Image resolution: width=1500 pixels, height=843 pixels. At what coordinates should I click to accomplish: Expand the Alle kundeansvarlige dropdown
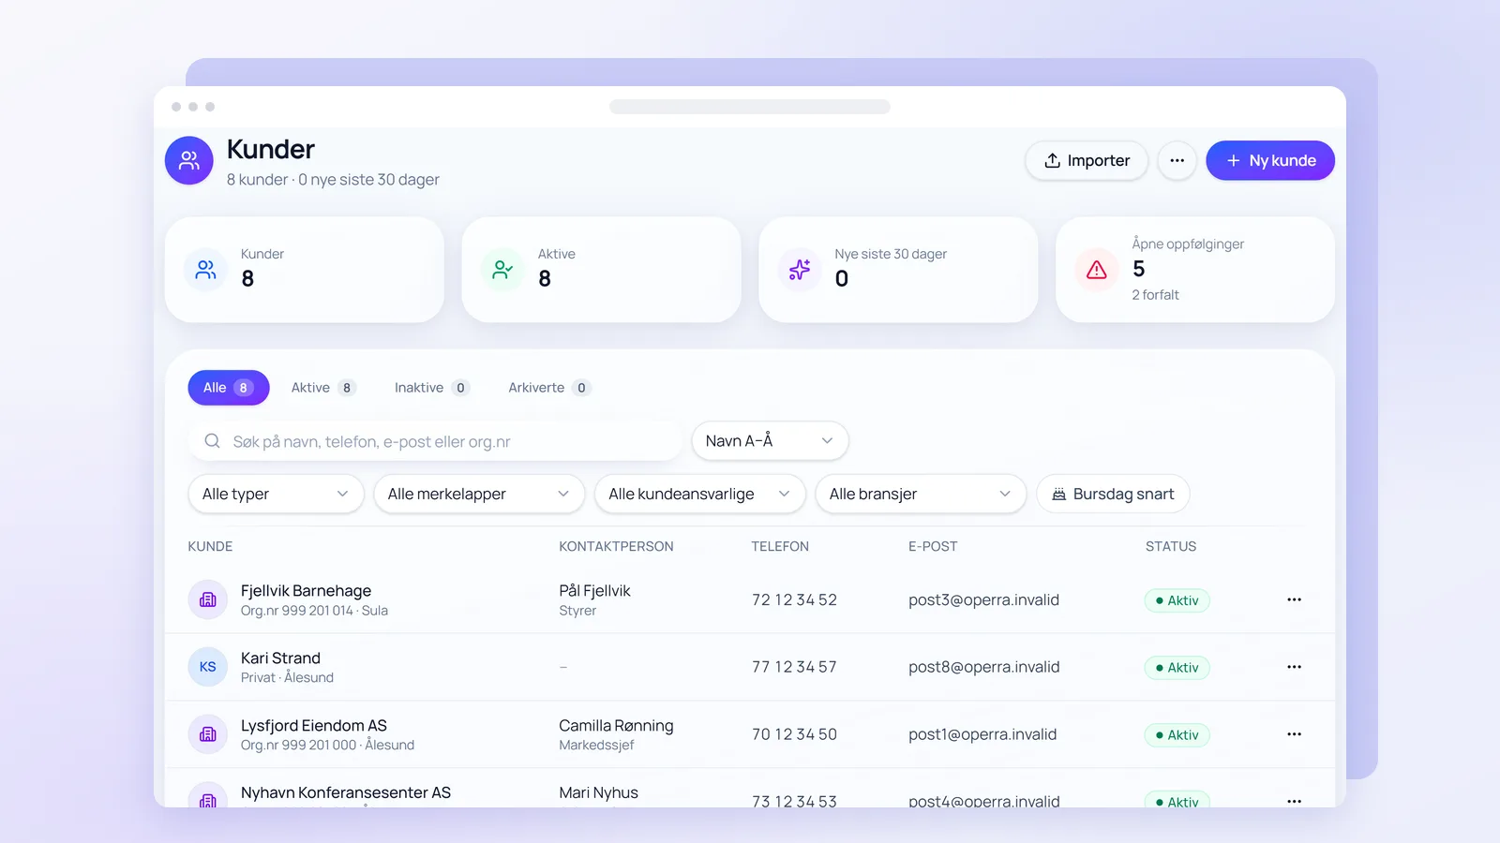699,494
